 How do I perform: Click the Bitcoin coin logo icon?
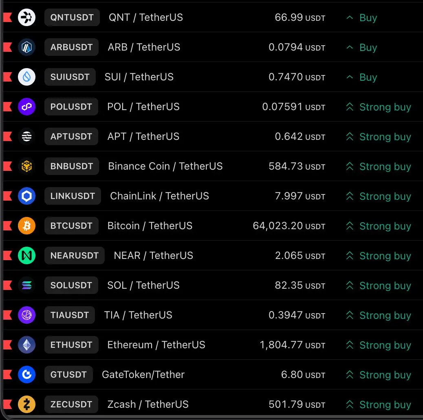coord(26,225)
